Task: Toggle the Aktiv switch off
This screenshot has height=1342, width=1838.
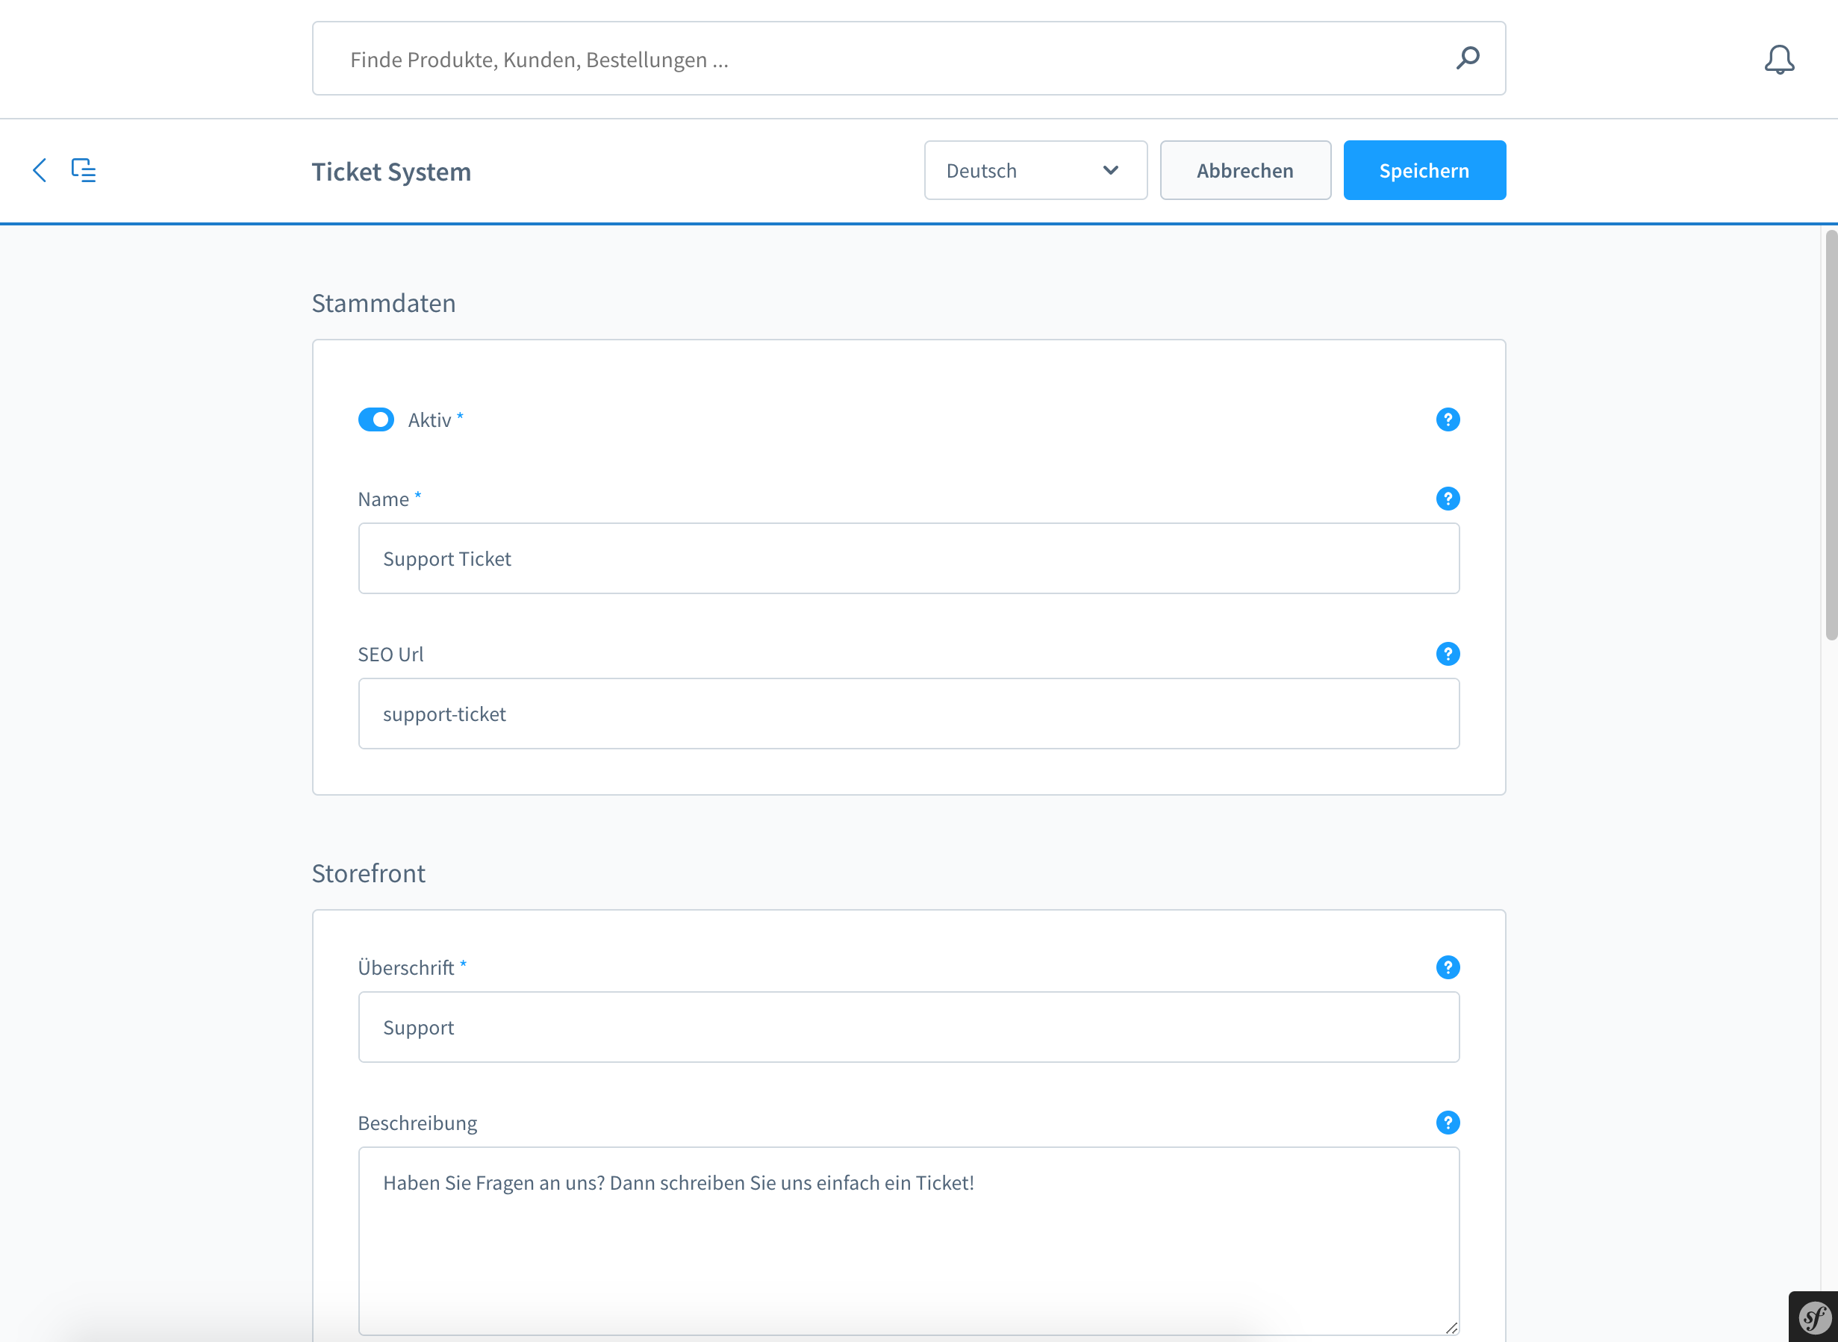Action: point(377,419)
